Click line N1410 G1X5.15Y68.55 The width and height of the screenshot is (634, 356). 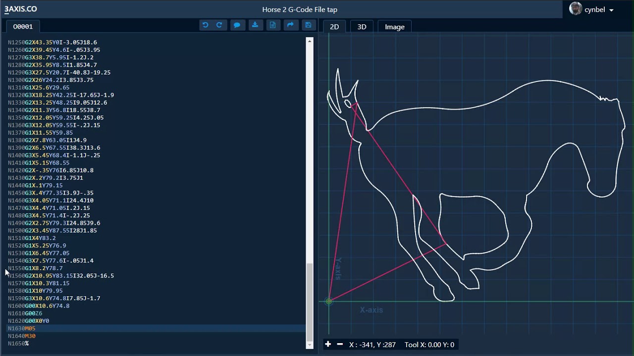point(39,163)
